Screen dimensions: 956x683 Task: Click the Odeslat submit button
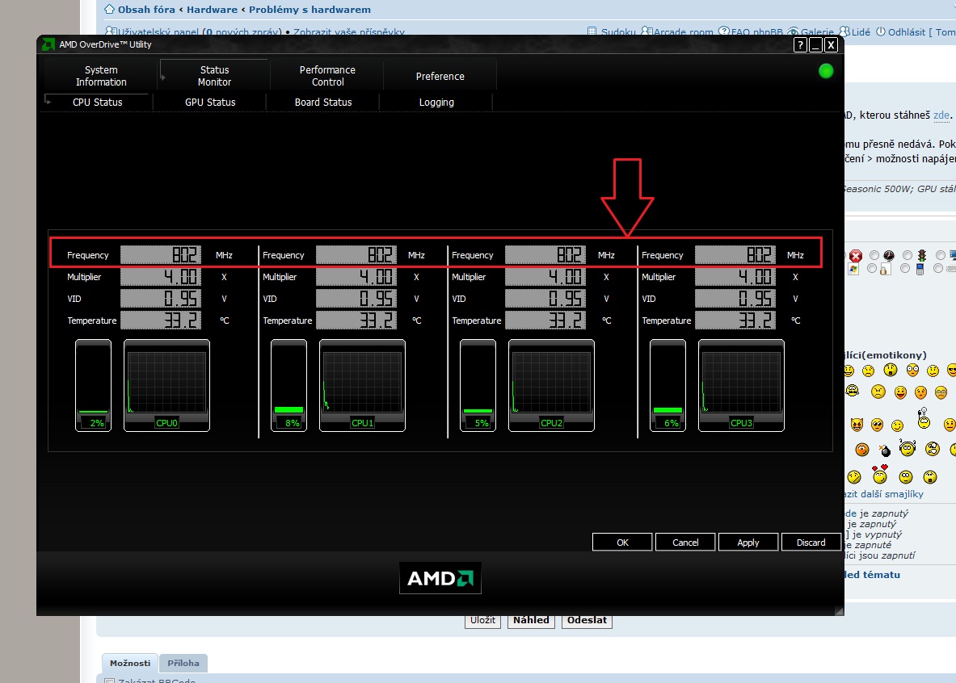click(x=587, y=620)
